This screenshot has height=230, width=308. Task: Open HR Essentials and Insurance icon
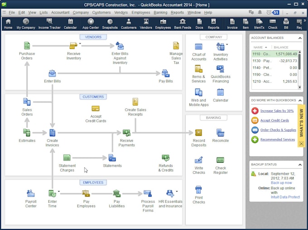coord(170,193)
